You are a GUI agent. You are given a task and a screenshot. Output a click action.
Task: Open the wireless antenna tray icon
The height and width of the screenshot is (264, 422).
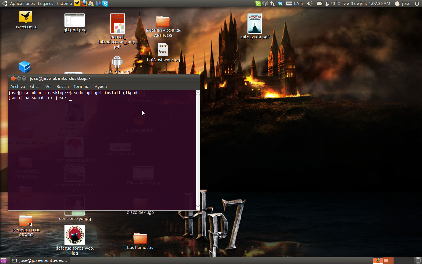pos(265,4)
